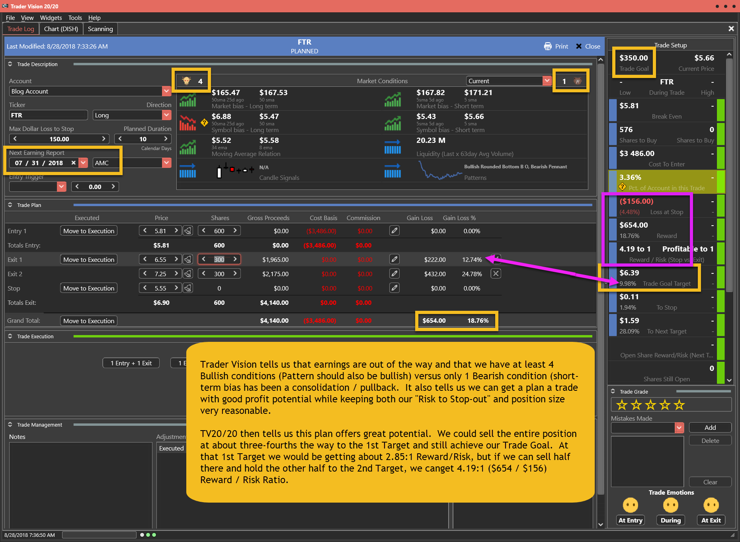Click the Close X icon in FTR header
The width and height of the screenshot is (740, 542).
[579, 46]
